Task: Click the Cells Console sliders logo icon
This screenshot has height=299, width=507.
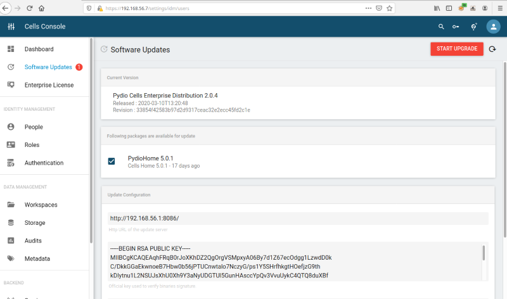Action: pyautogui.click(x=11, y=27)
